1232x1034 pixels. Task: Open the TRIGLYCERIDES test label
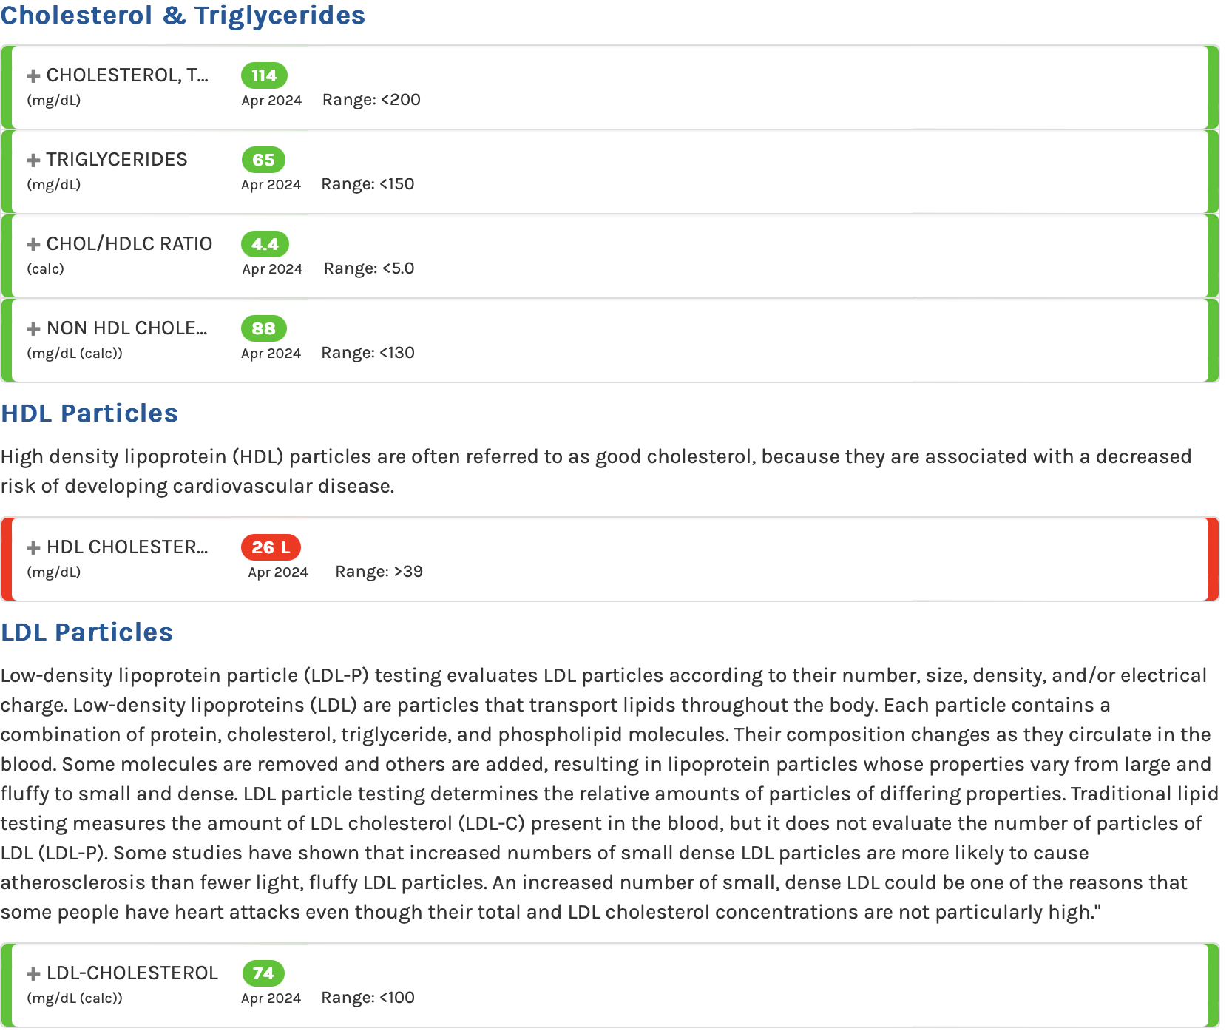pos(117,160)
